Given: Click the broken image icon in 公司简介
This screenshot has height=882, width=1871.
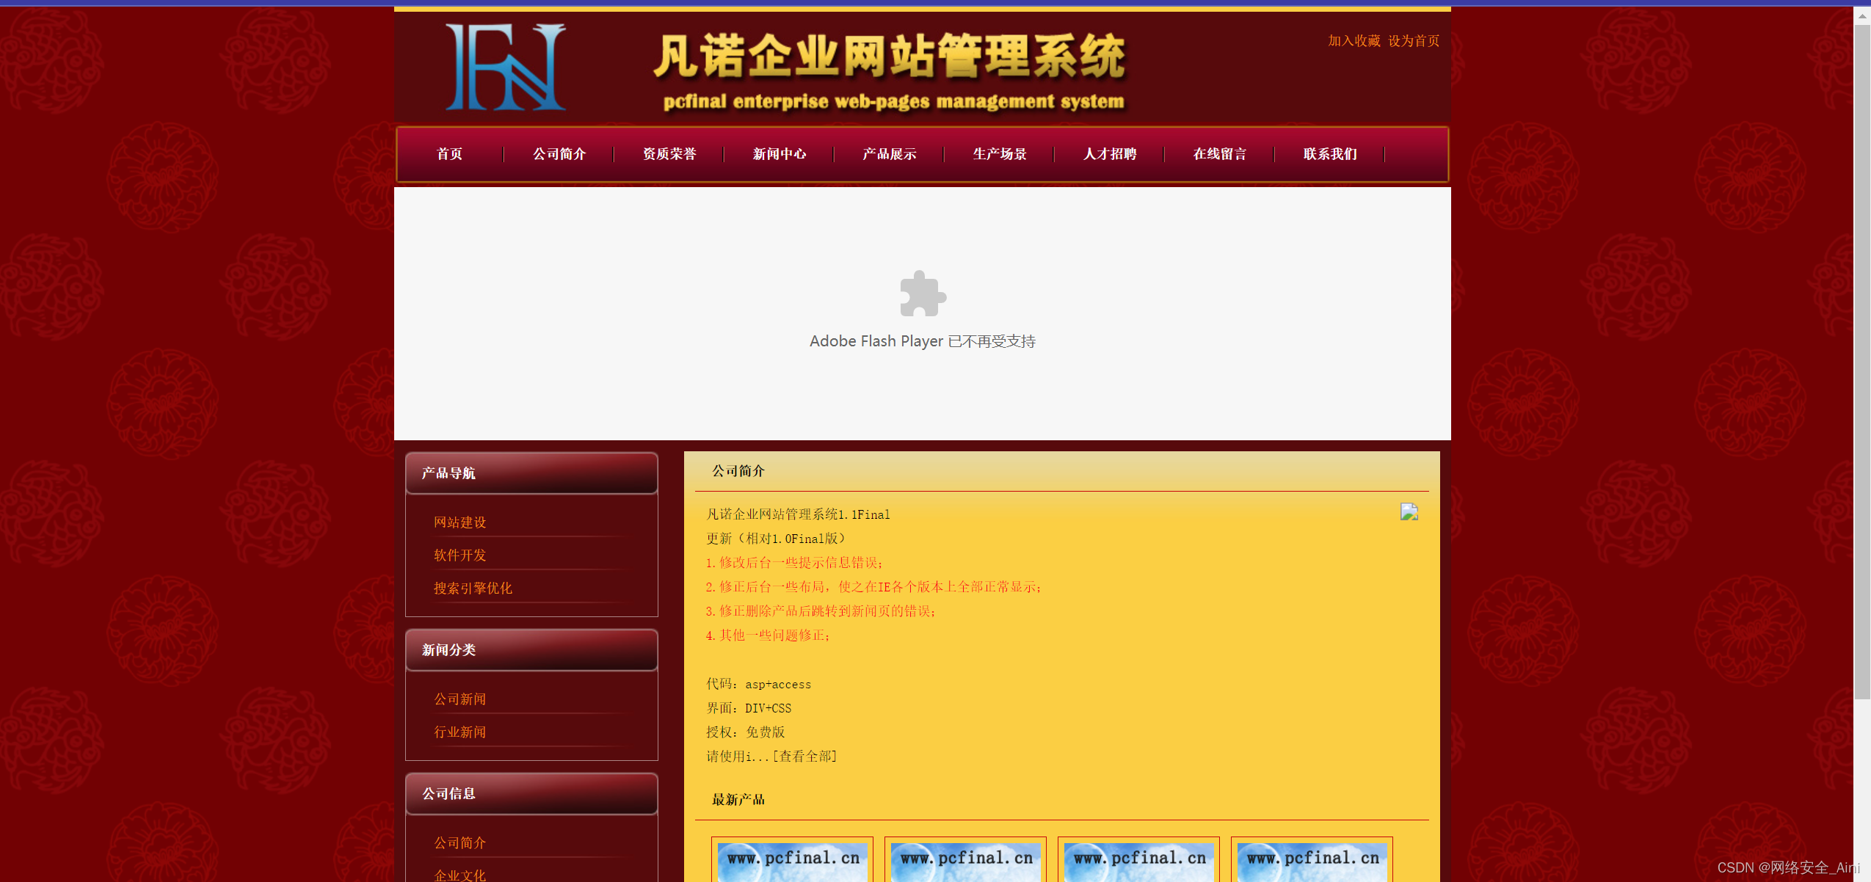Looking at the screenshot, I should (x=1409, y=511).
